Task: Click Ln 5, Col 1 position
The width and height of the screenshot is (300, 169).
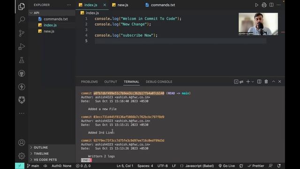Action: click(125, 166)
